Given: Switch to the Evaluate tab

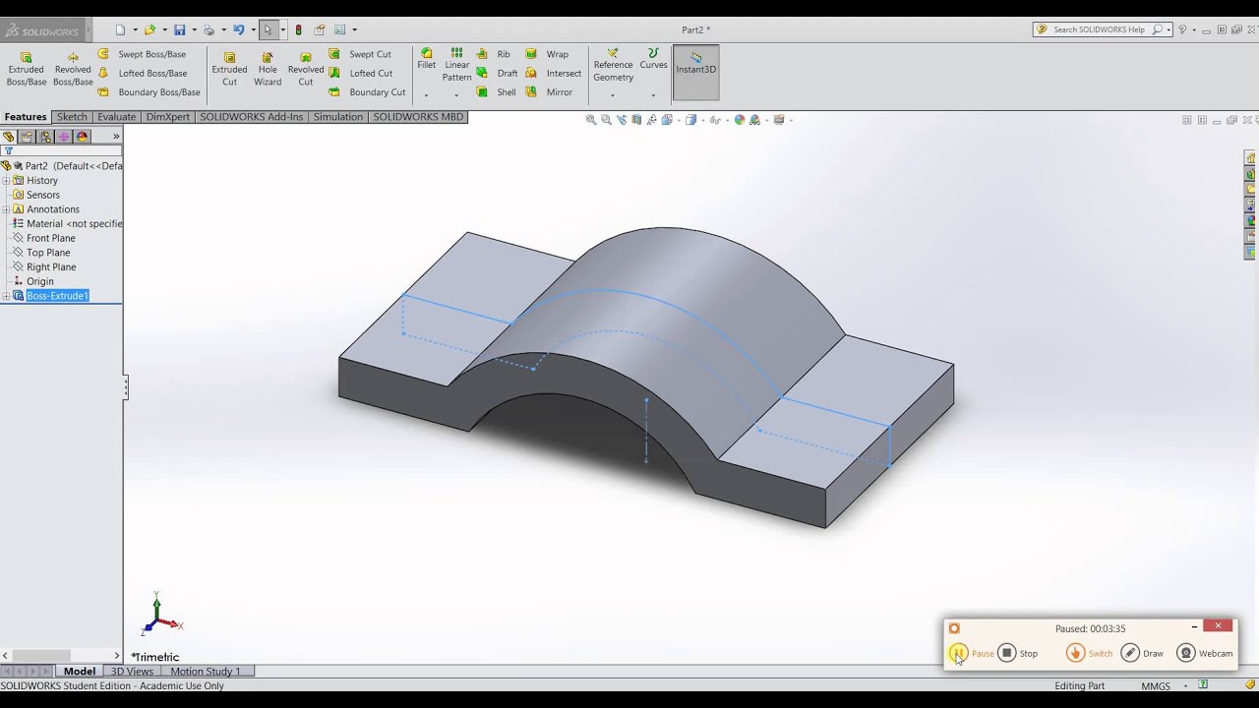Looking at the screenshot, I should (117, 116).
